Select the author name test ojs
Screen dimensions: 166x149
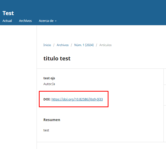pos(49,78)
